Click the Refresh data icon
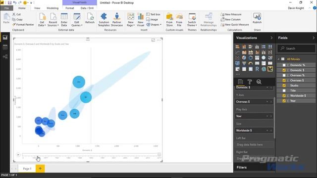 90,18
